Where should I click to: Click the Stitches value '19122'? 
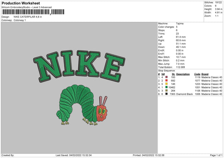coord(218,3)
